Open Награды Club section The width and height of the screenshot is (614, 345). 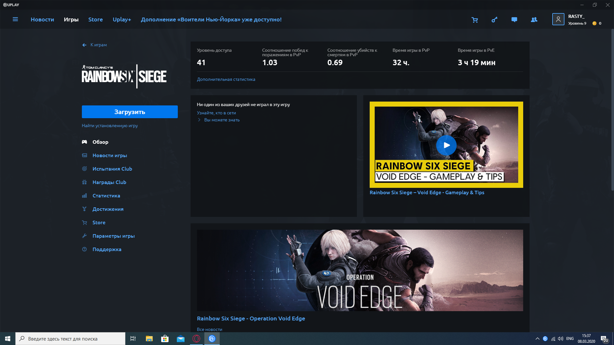pos(109,182)
